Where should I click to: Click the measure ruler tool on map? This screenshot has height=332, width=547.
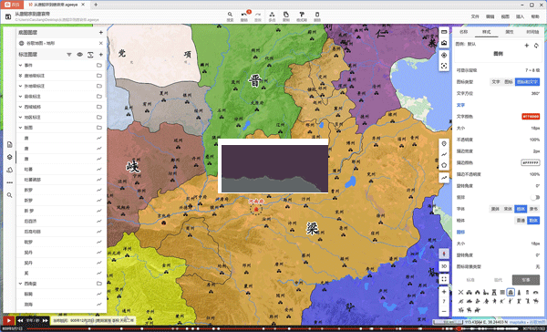(x=444, y=32)
